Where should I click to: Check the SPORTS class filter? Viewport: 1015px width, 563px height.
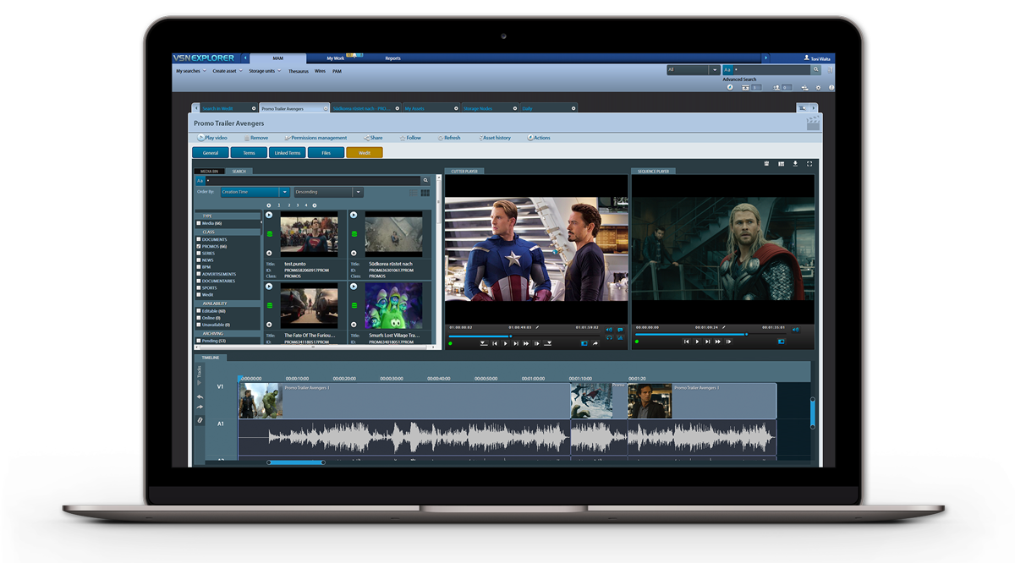[x=199, y=287]
